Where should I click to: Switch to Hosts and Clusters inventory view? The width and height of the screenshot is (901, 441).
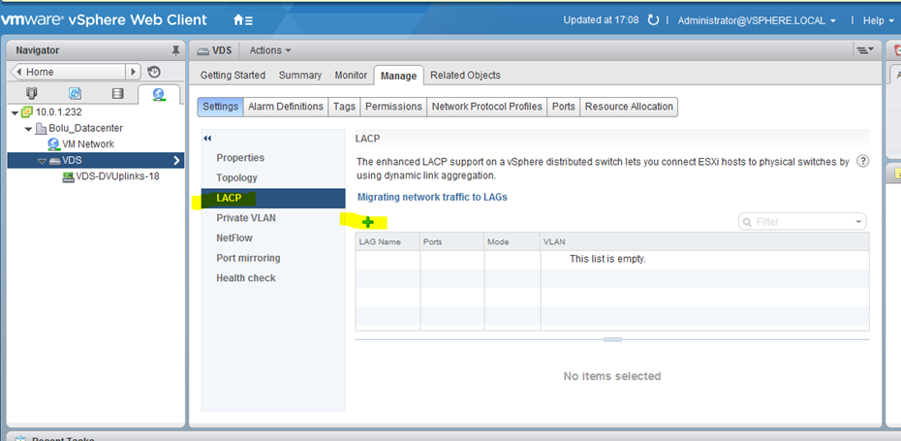[x=32, y=93]
